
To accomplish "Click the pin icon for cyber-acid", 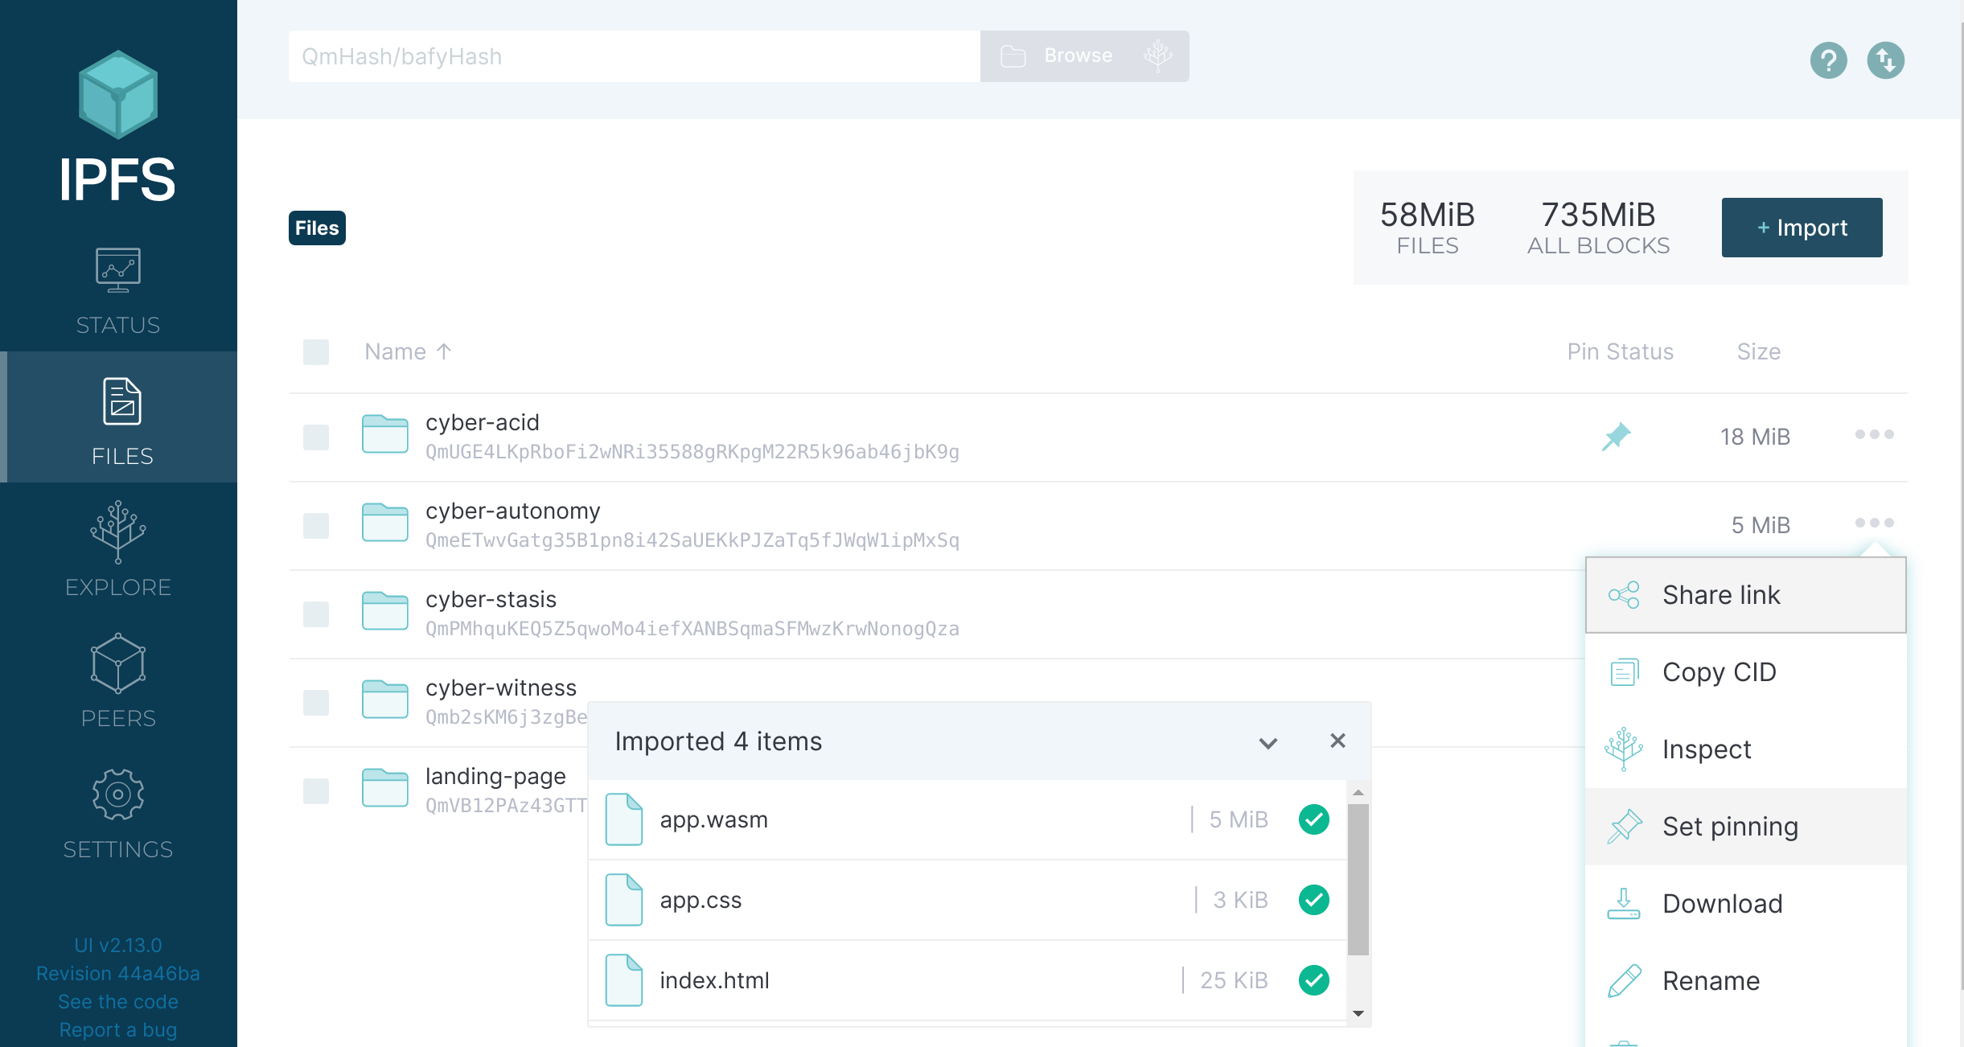I will coord(1616,437).
